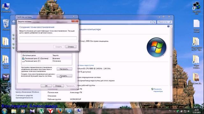Click the purple bowtie-shaped taskbar icon

pyautogui.click(x=32, y=111)
